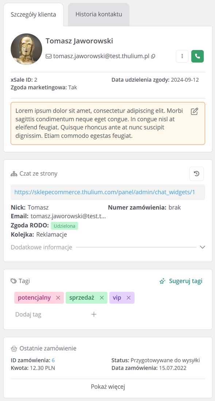
Task: Select the Szczegóły klienta tab
Action: 33,14
